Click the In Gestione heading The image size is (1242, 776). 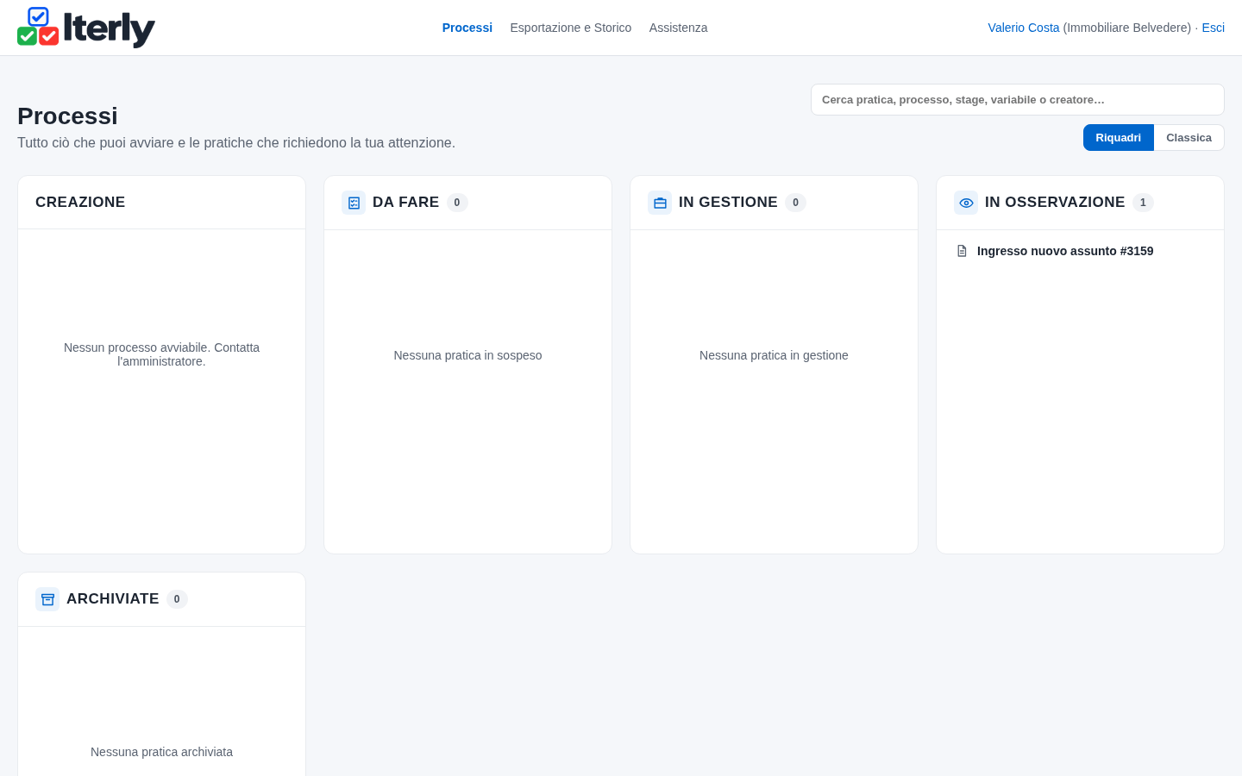728,202
